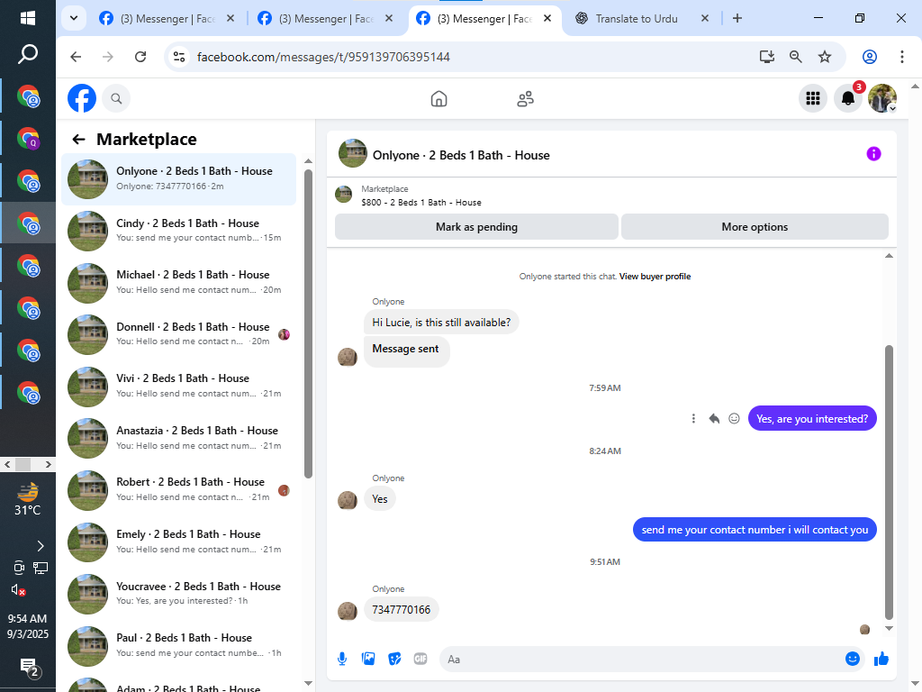Open the Youcravee conversation
The image size is (922, 692).
(179, 593)
